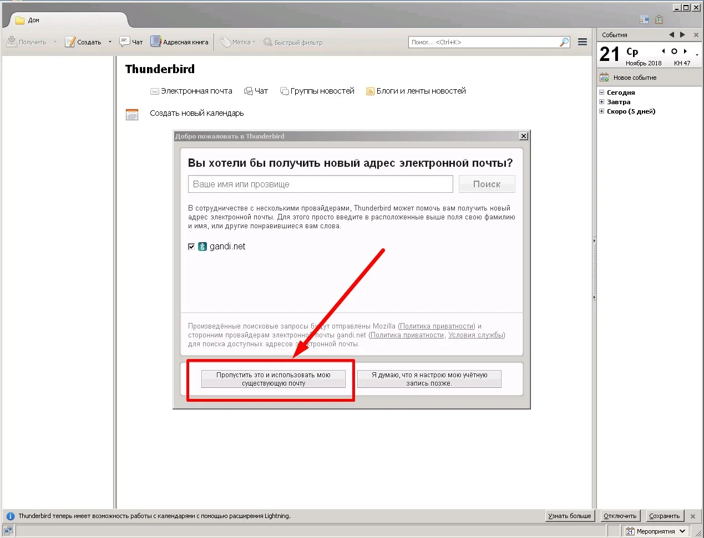
Task: Click the info icon in the notification bar
Action: pos(10,516)
